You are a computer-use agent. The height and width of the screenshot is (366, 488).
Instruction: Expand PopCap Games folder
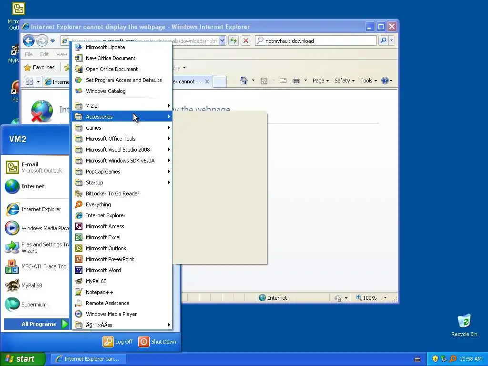[122, 172]
